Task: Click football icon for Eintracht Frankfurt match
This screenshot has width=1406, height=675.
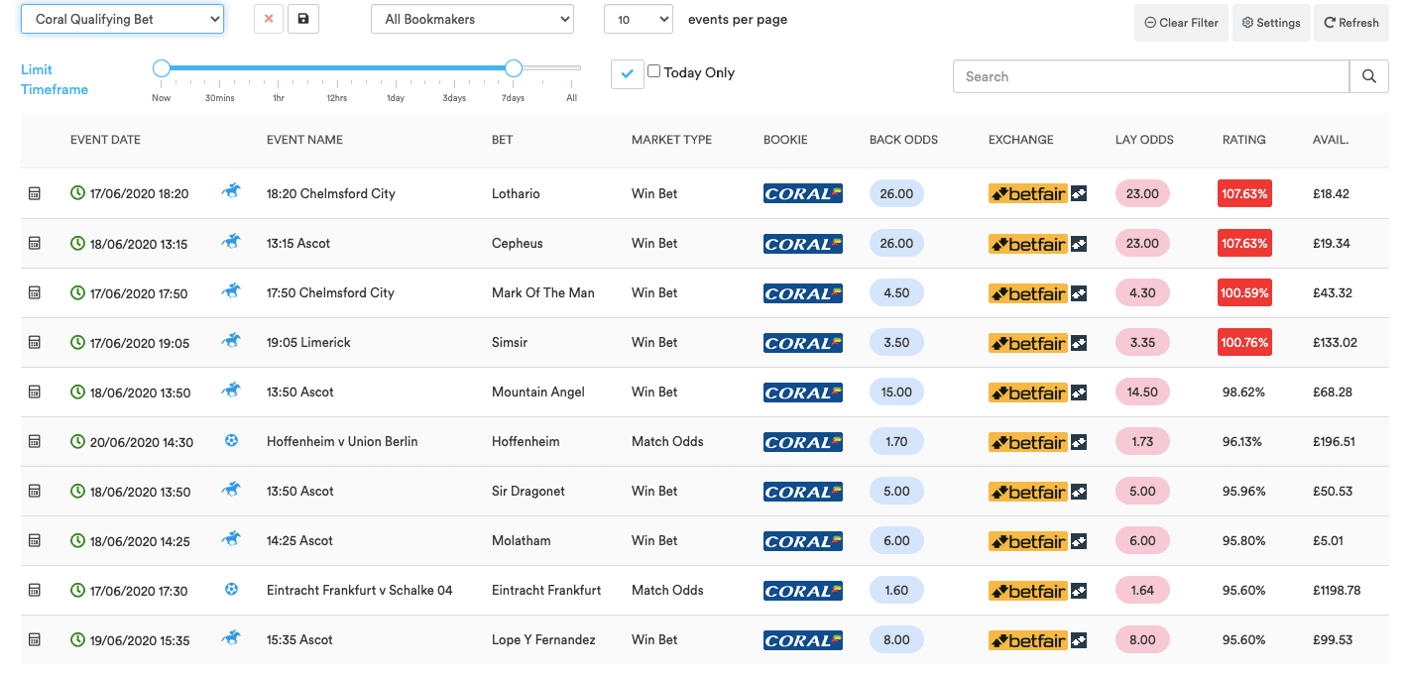Action: 231,590
